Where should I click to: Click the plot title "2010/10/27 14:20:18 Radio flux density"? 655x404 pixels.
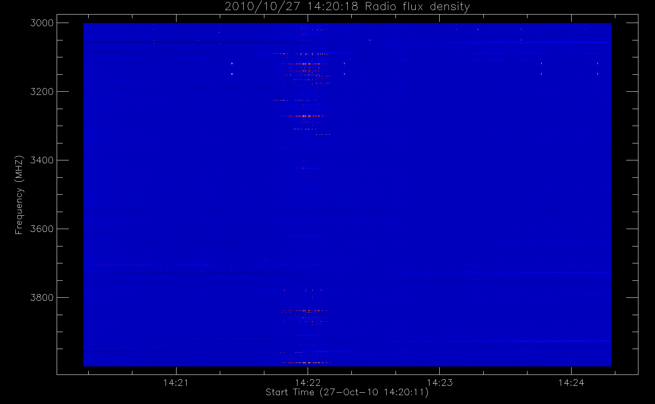(x=347, y=7)
